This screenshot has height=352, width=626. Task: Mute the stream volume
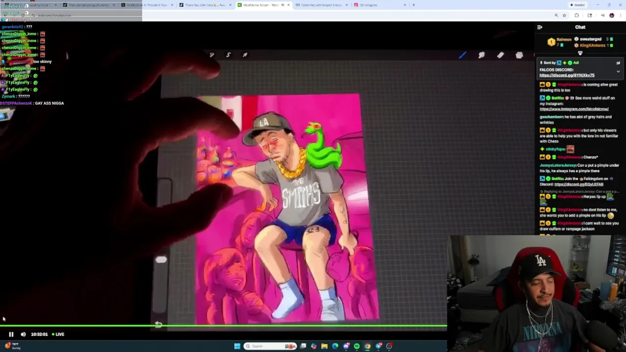coord(23,334)
